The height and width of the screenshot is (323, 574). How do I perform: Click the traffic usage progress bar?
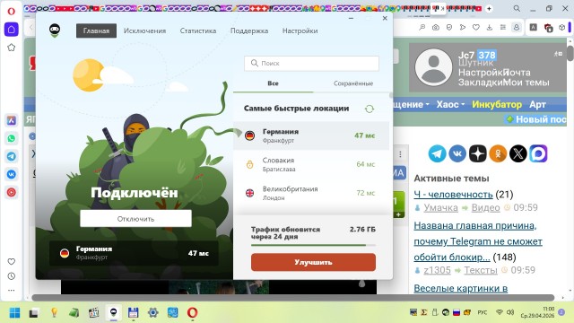tap(313, 245)
